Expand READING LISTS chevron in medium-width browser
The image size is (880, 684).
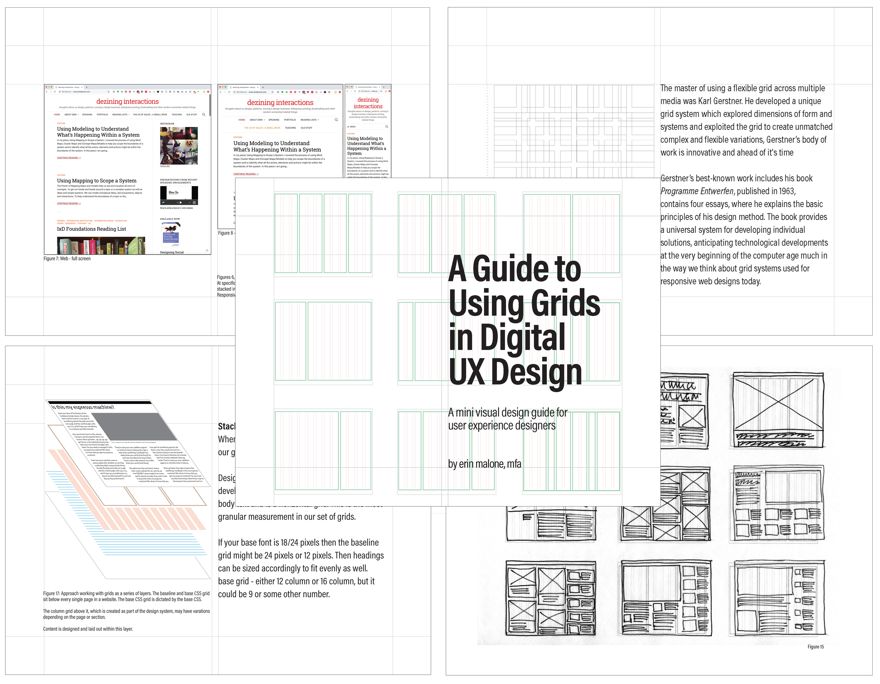(318, 120)
